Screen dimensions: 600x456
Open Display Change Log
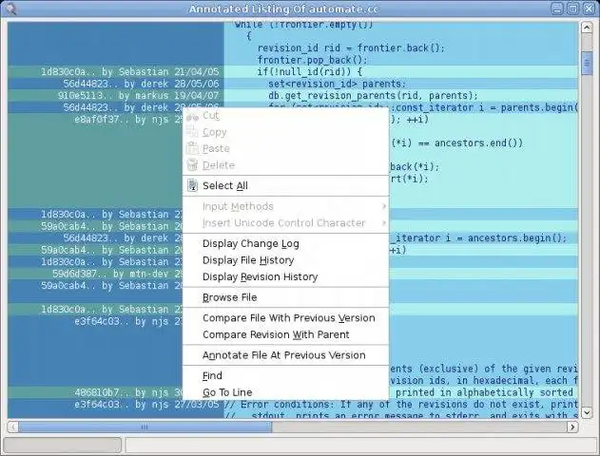tap(285, 243)
